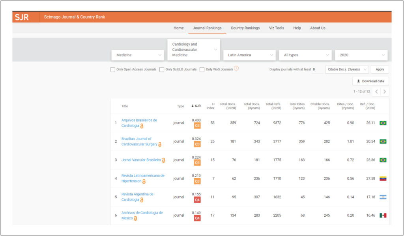The image size is (404, 236).
Task: Expand the Latin America region dropdown
Action: pyautogui.click(x=249, y=55)
